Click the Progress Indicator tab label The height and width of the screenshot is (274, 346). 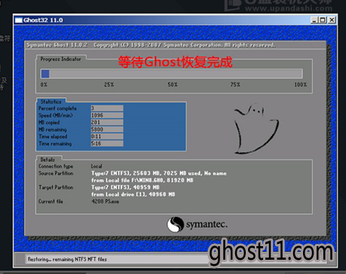tap(61, 59)
